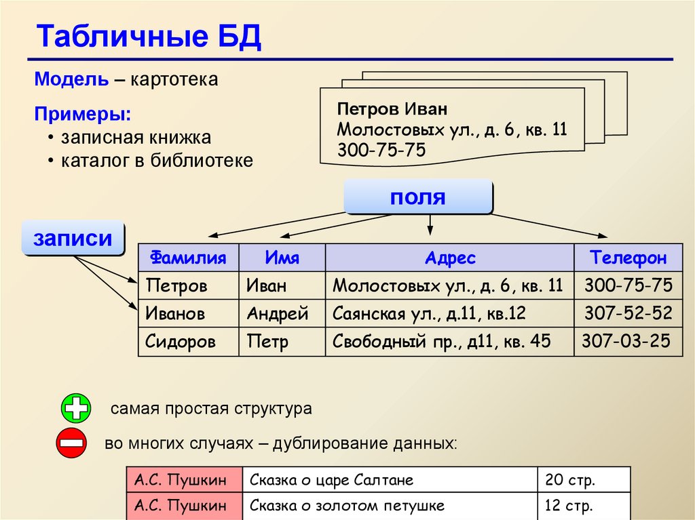The height and width of the screenshot is (520, 695).
Task: Click 'А.С. Пушкин' beside 'Сказка о царе Салтане'
Action: click(185, 480)
